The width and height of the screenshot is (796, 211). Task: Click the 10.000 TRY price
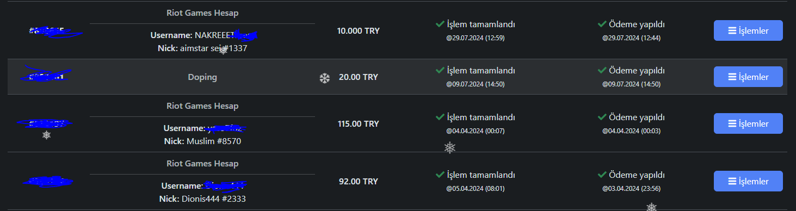tap(359, 30)
